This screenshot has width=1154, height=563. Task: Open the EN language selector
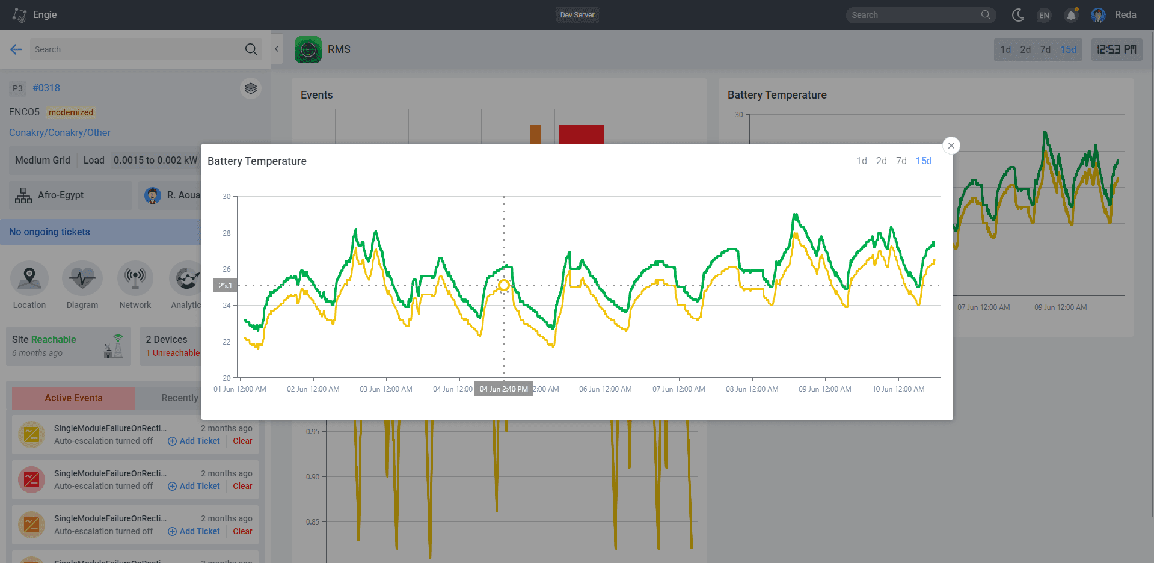1044,15
